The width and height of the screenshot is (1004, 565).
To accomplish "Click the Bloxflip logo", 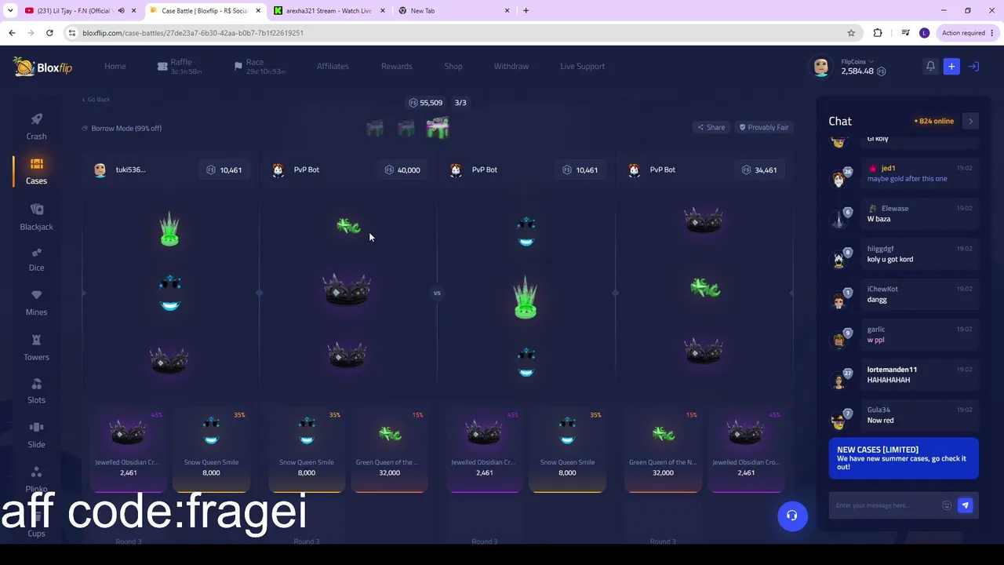I will point(42,67).
